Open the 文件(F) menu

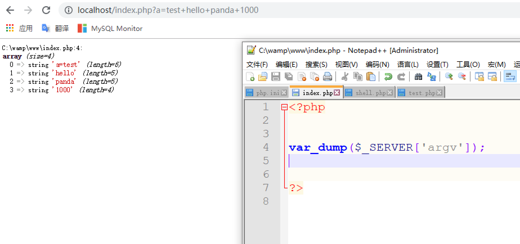coord(257,65)
